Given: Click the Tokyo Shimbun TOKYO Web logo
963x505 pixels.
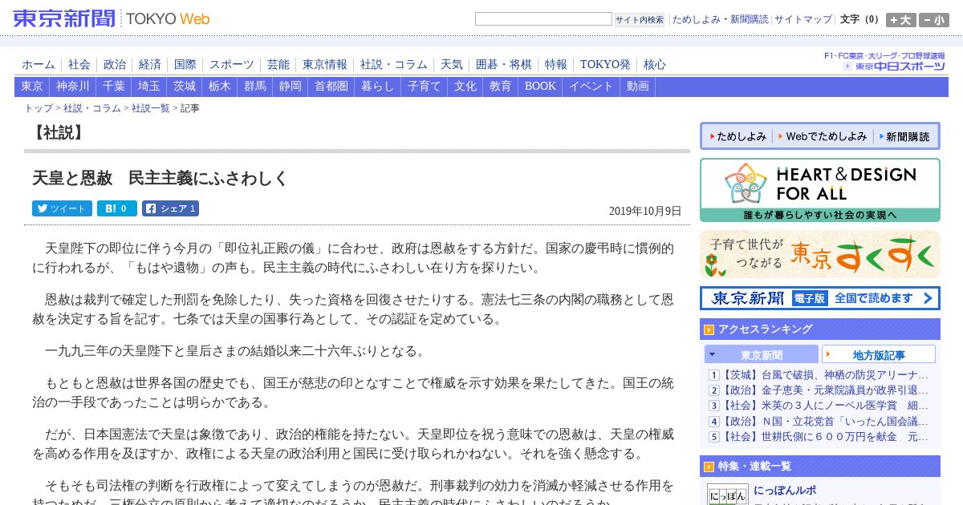Looking at the screenshot, I should [112, 18].
